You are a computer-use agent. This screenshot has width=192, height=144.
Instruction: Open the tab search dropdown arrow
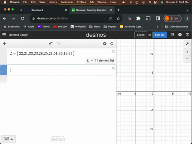click(x=187, y=10)
